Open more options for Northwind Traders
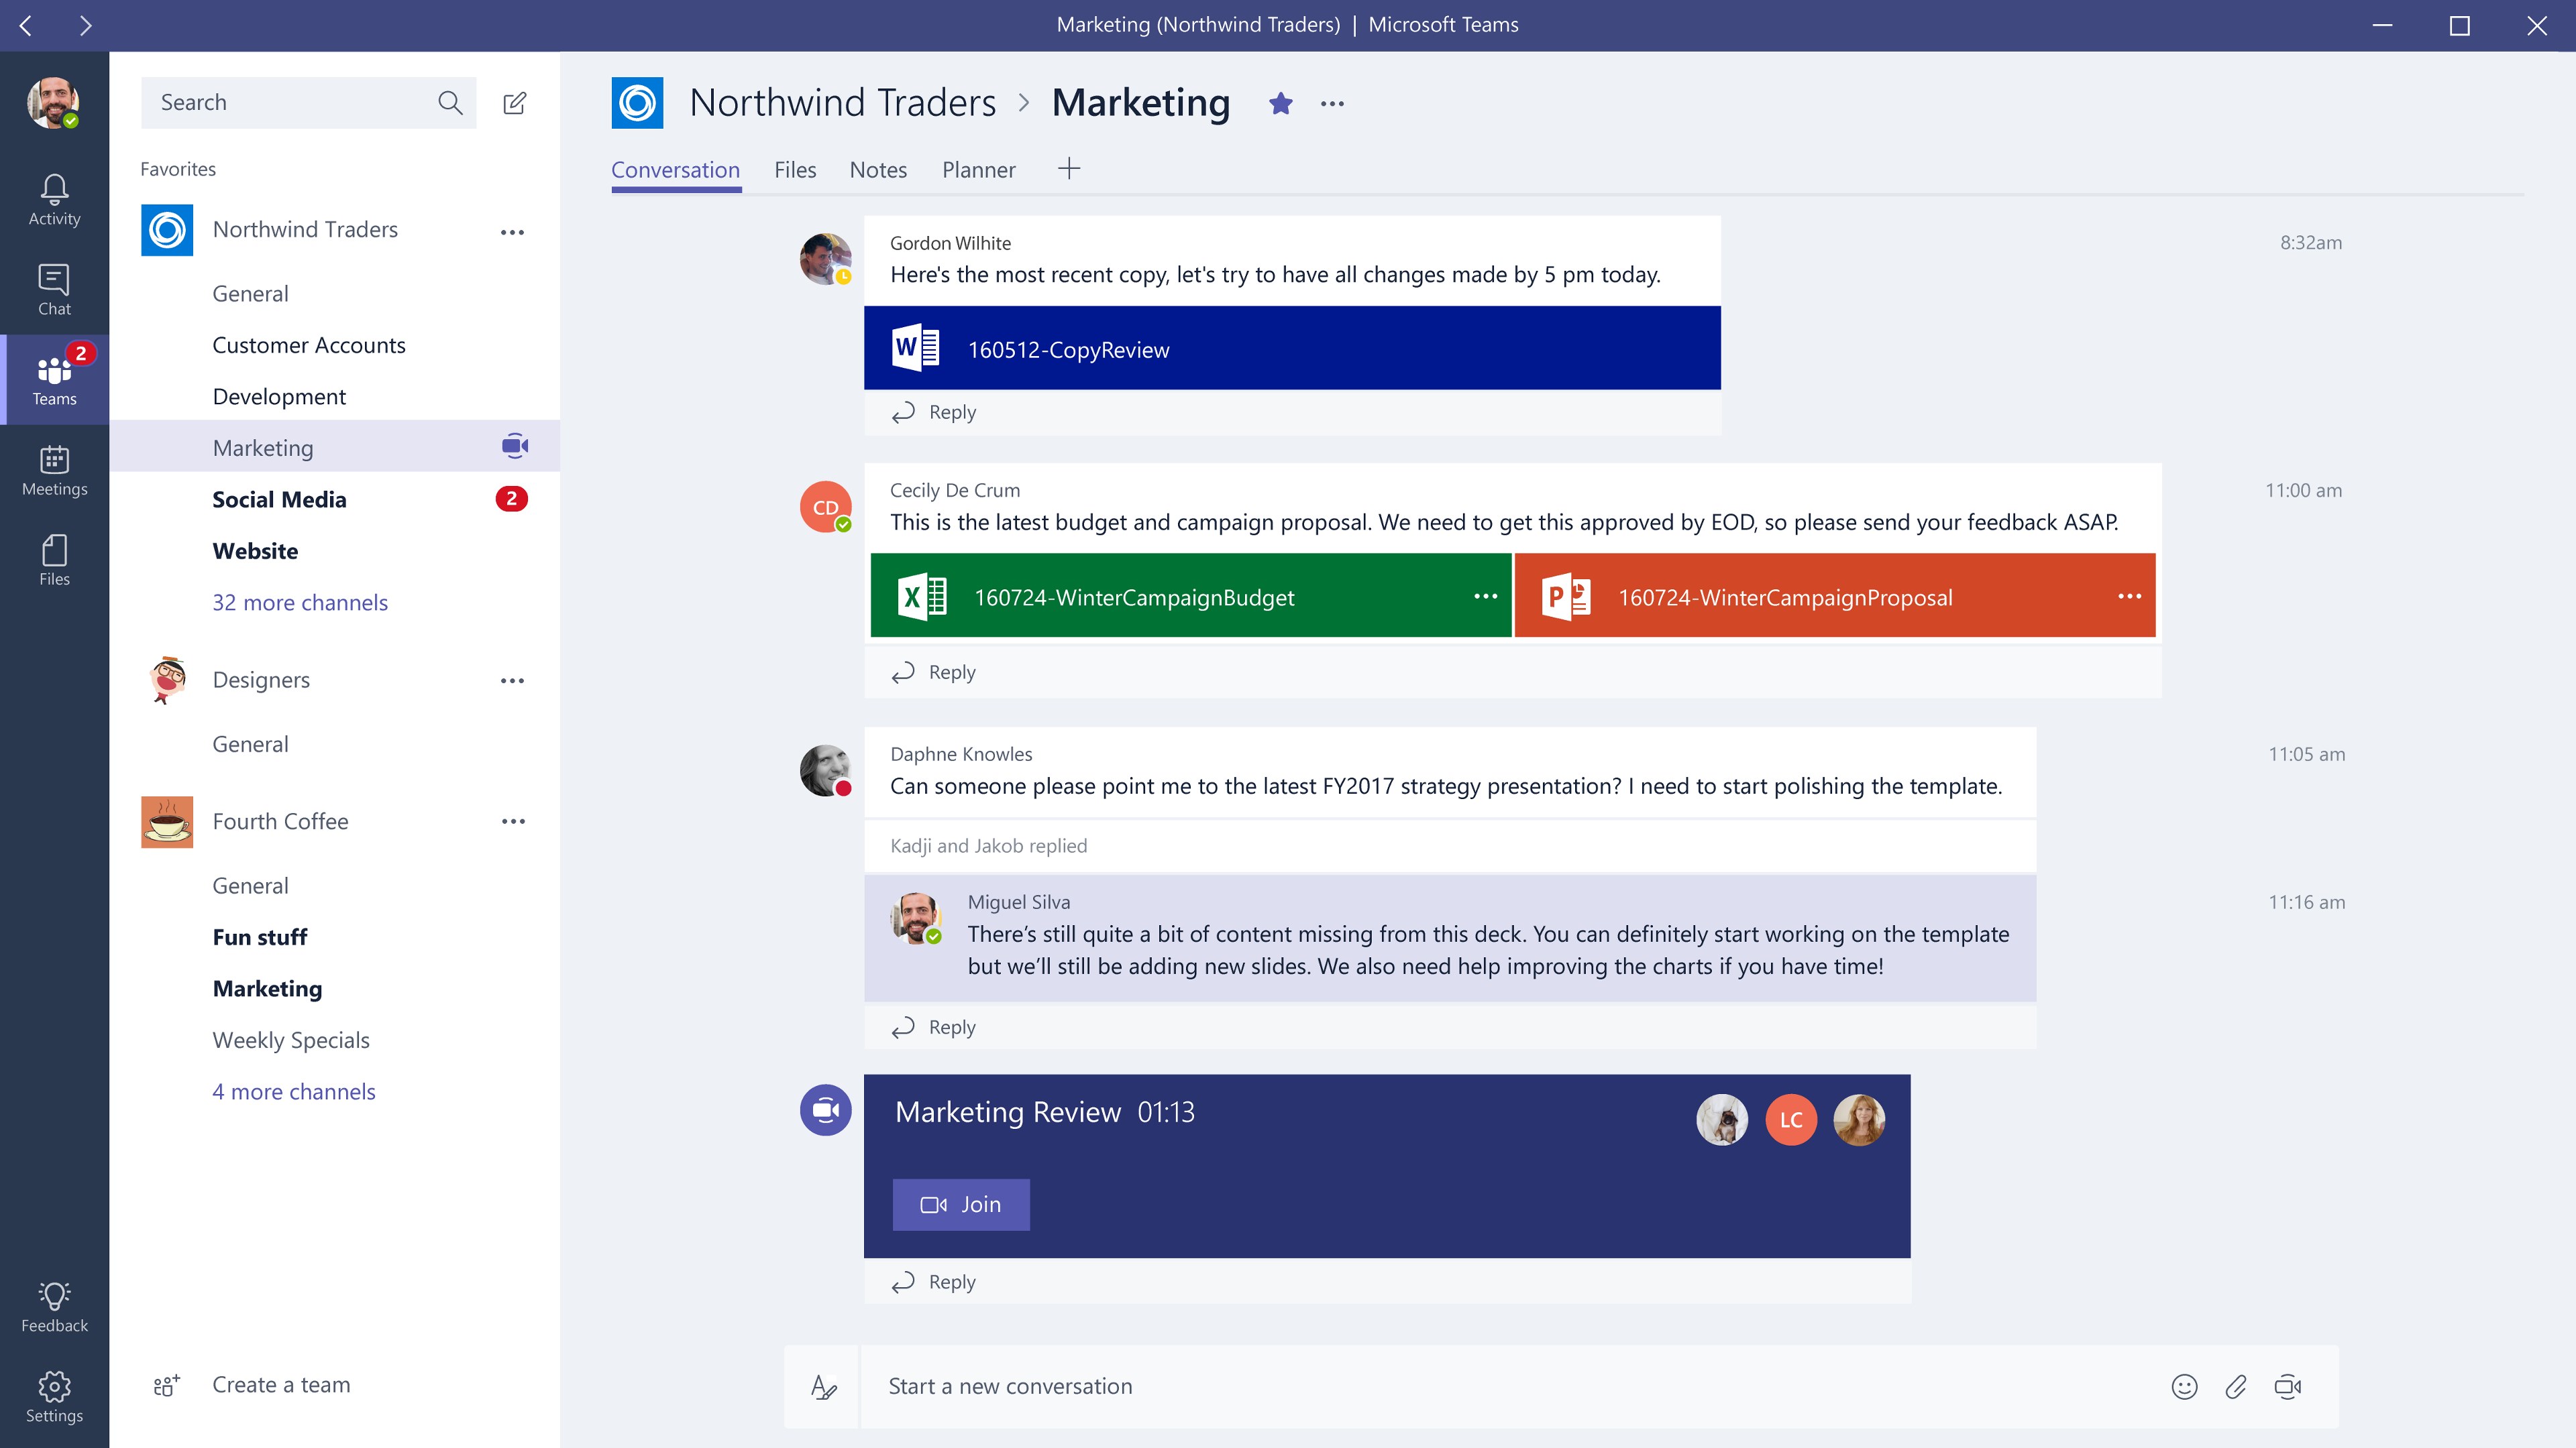The height and width of the screenshot is (1448, 2576). (x=513, y=231)
